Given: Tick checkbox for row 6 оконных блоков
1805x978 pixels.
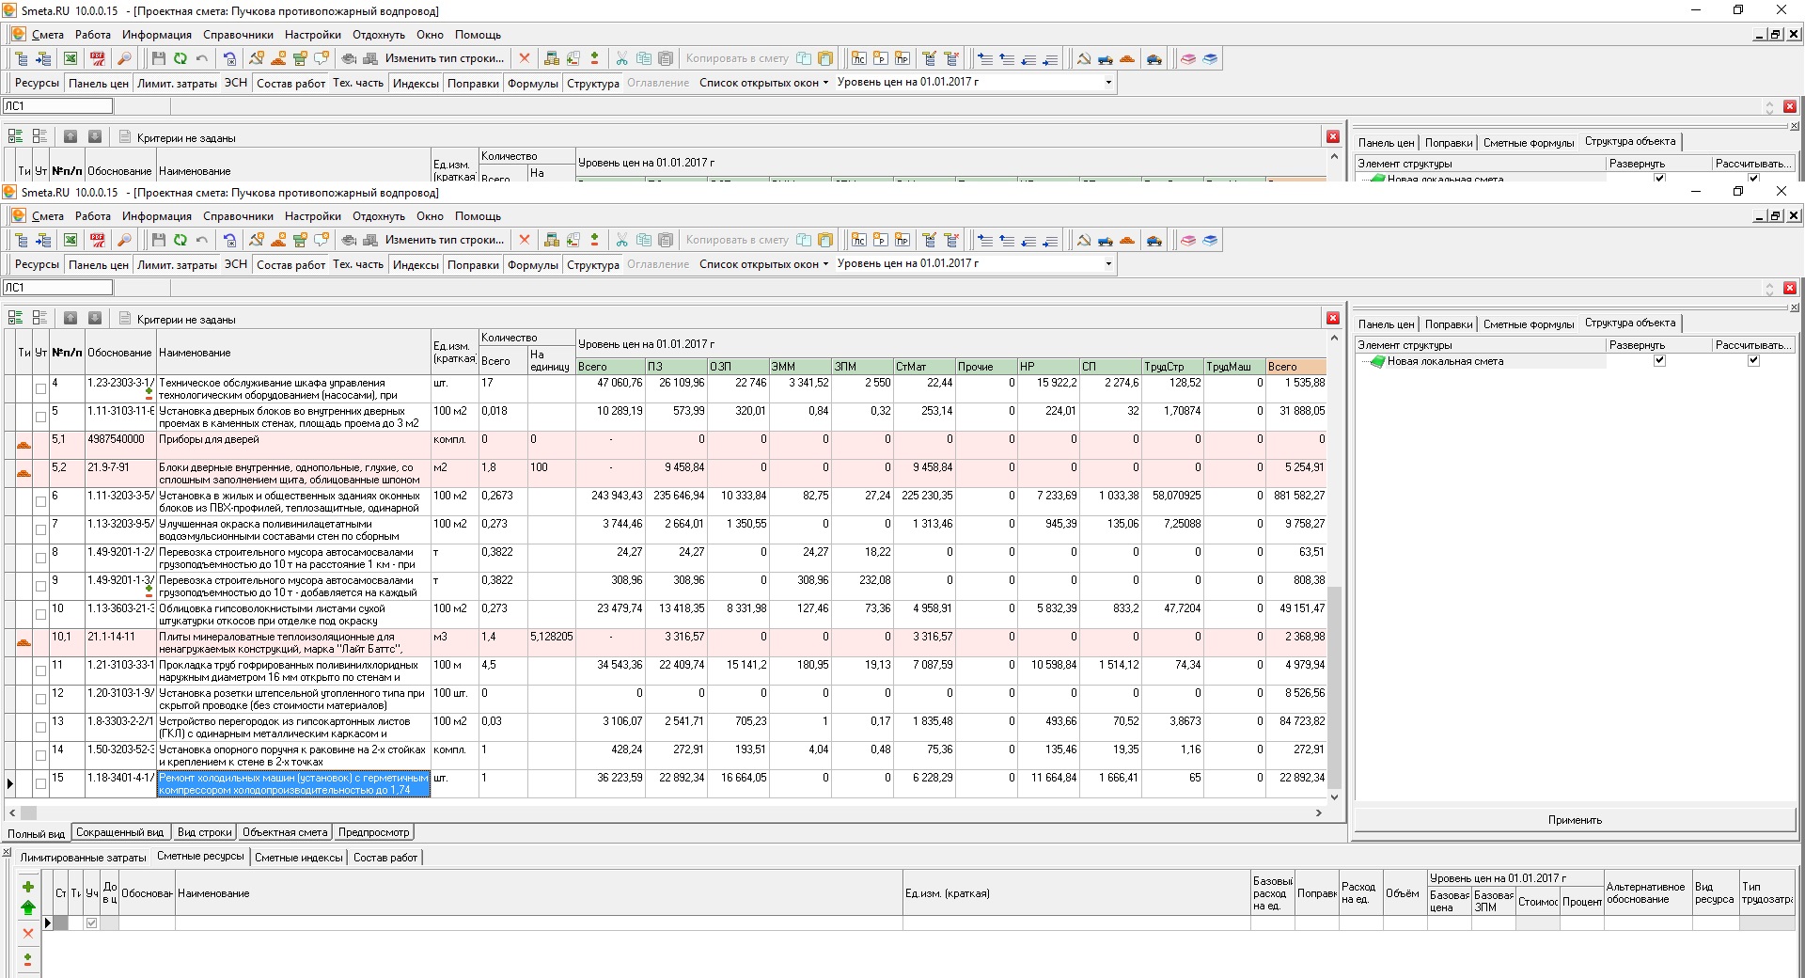Looking at the screenshot, I should [x=40, y=501].
